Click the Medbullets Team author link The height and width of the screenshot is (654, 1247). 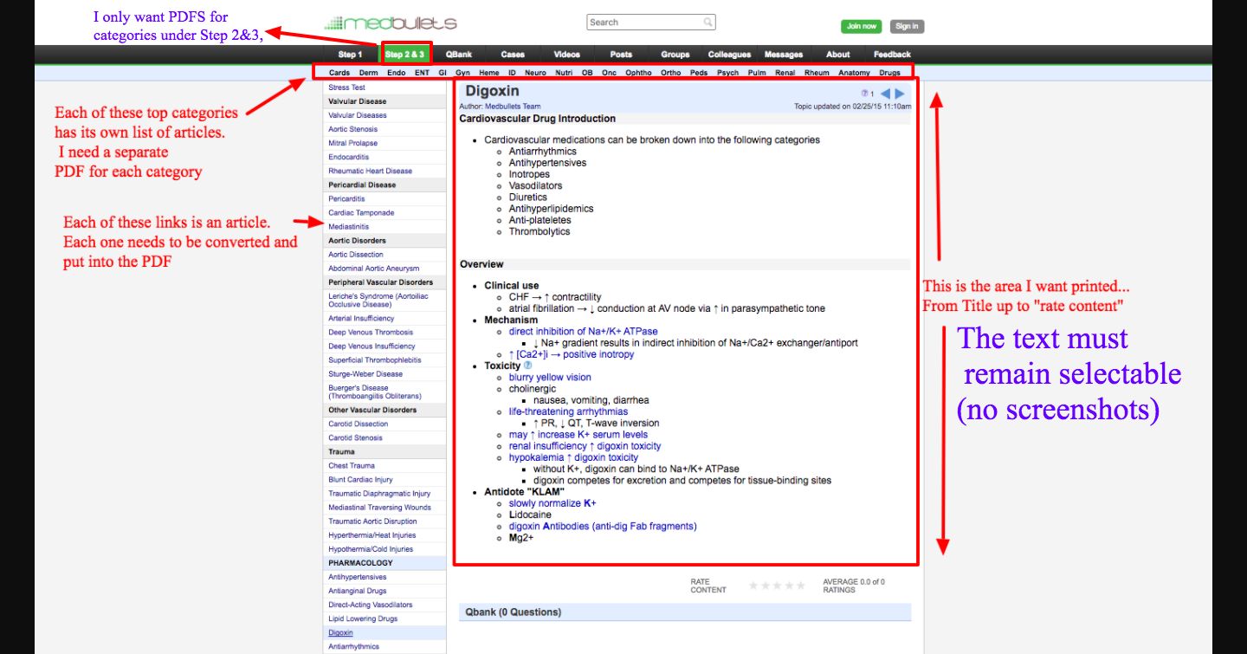(512, 107)
